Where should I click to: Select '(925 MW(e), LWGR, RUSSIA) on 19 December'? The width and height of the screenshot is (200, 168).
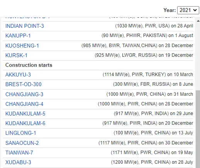(144, 55)
